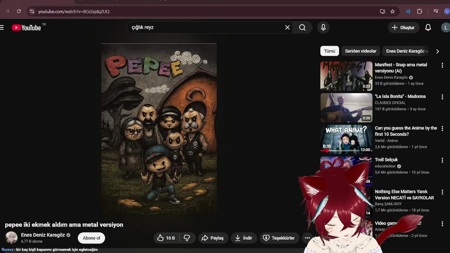Viewport: 450px width, 253px height.
Task: Open Troll Selçuk video title
Action: (386, 160)
